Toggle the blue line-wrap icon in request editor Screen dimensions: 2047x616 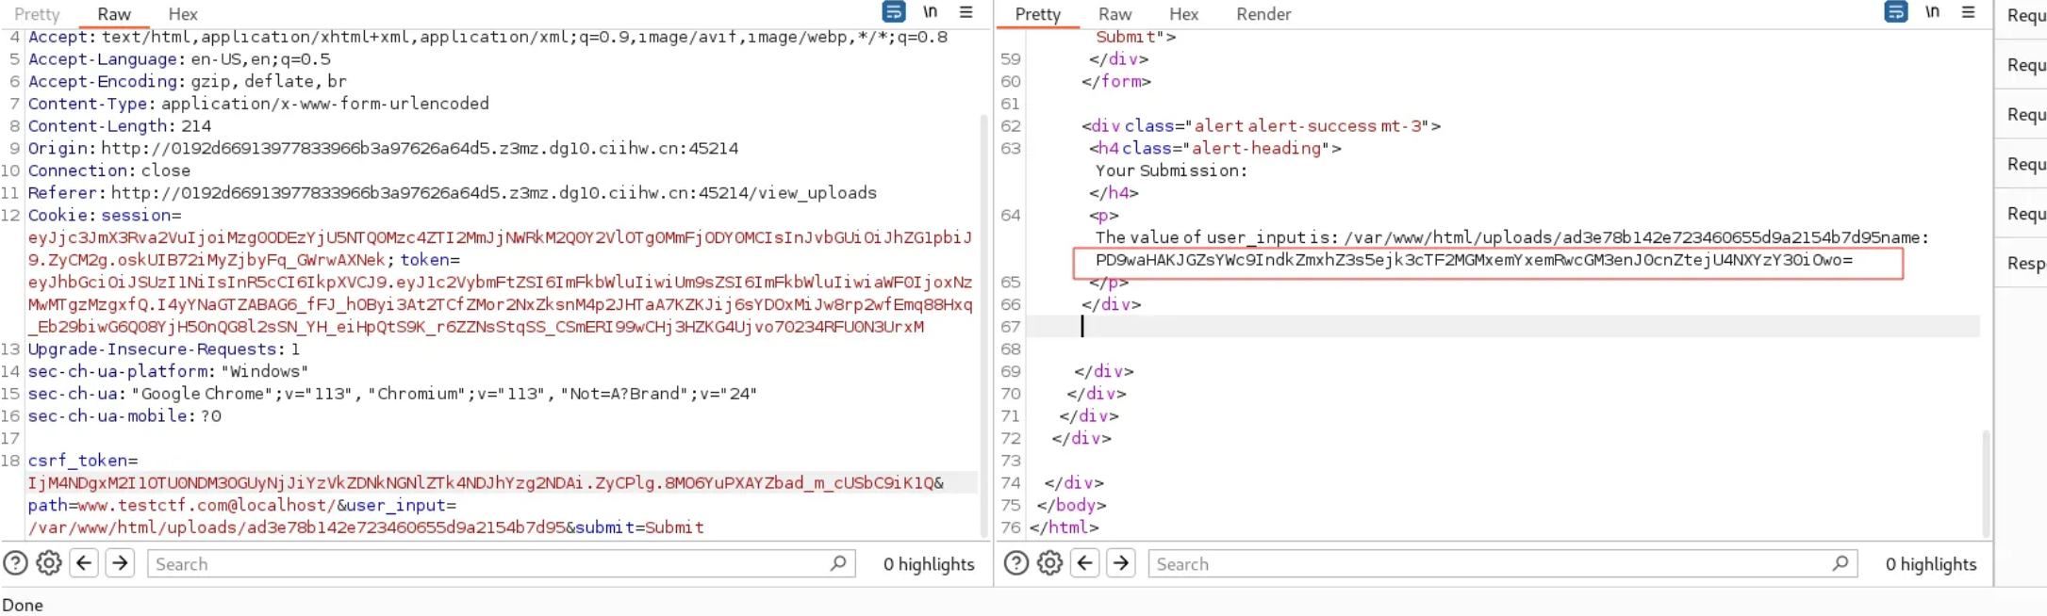pyautogui.click(x=893, y=12)
